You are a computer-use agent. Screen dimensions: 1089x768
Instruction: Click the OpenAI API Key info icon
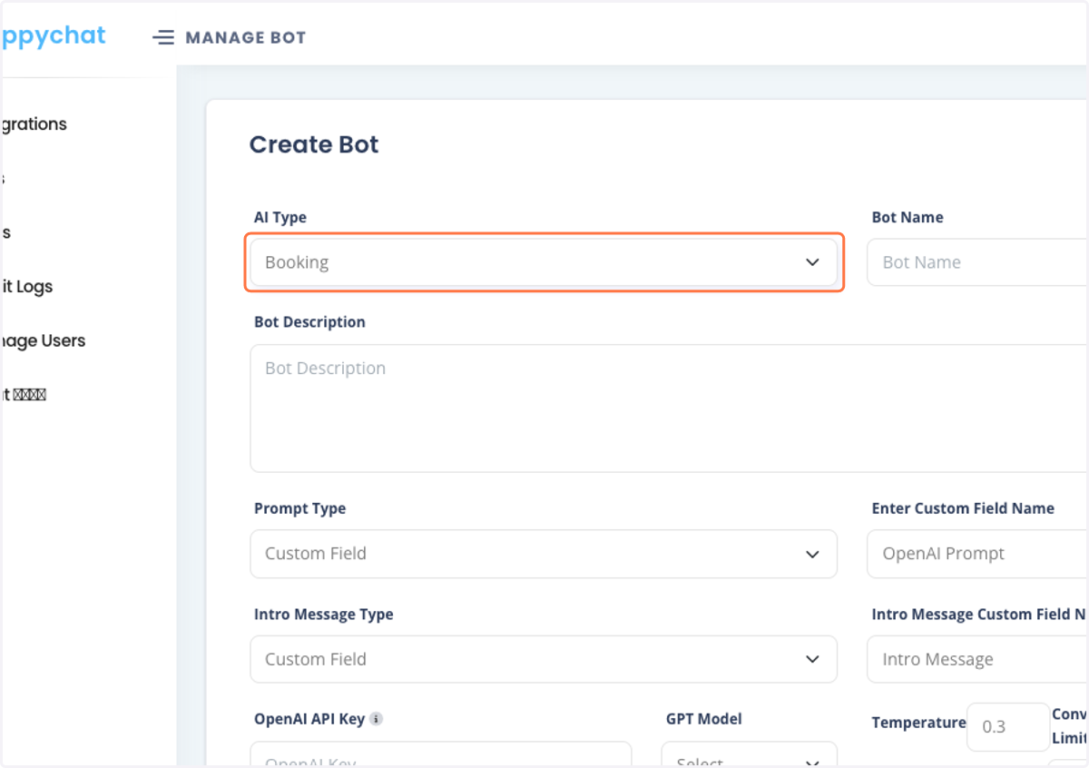(x=377, y=719)
